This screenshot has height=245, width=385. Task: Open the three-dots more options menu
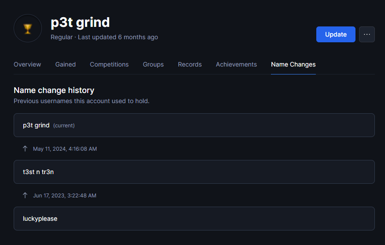coord(367,34)
